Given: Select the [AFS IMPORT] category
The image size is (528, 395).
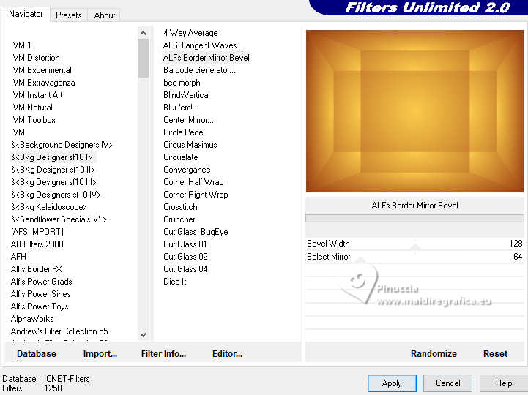Looking at the screenshot, I should (37, 232).
